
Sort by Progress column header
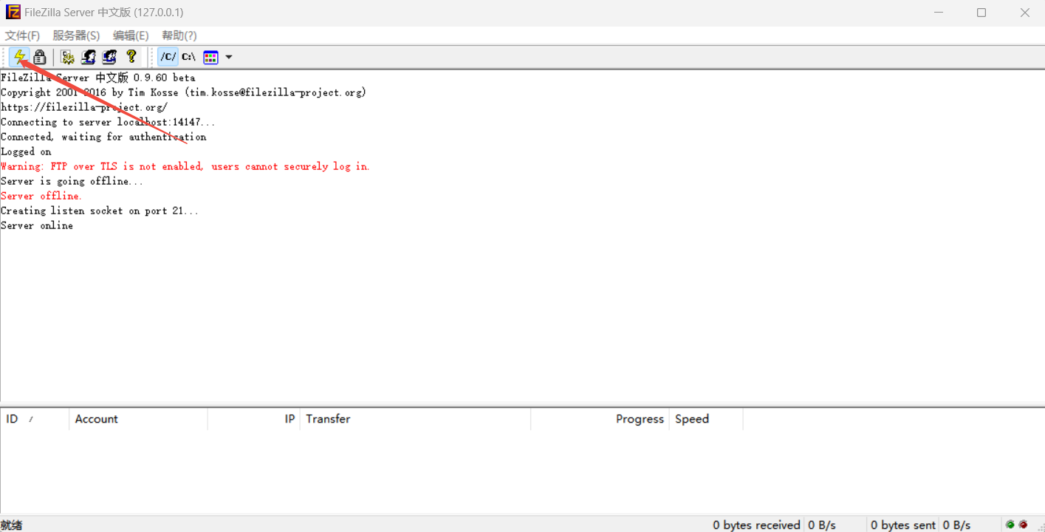tap(600, 419)
